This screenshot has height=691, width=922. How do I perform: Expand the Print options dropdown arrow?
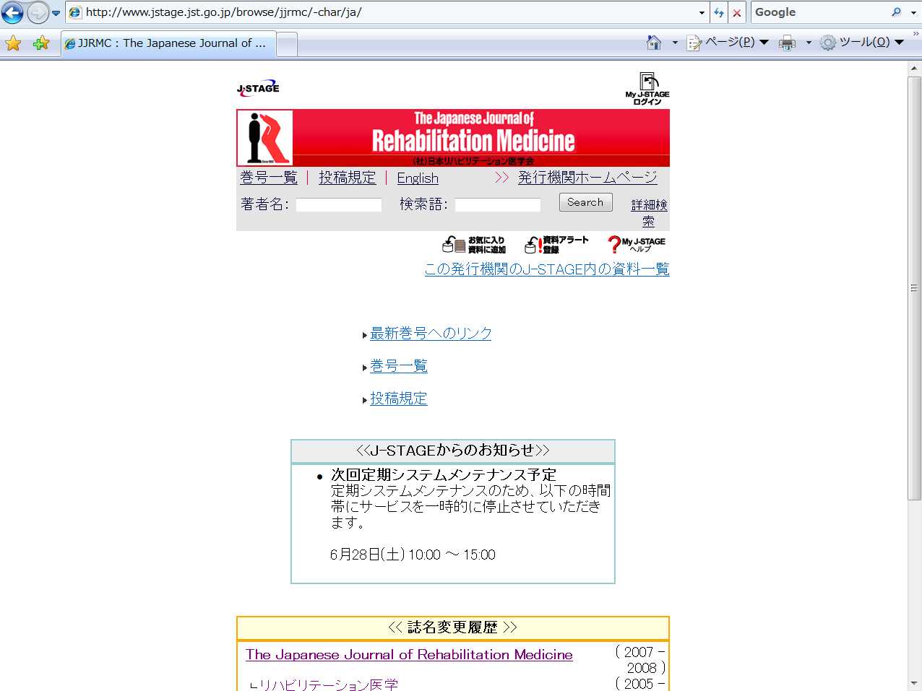tap(809, 43)
